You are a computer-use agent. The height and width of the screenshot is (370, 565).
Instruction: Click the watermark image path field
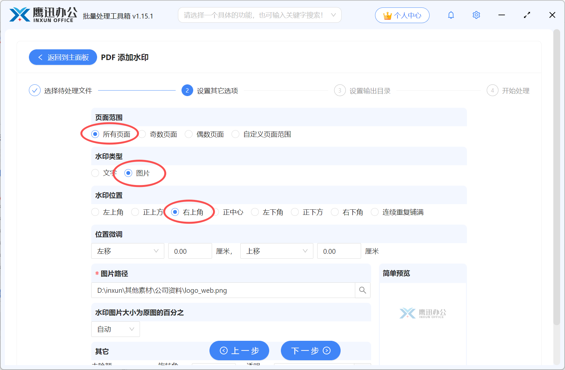(224, 290)
